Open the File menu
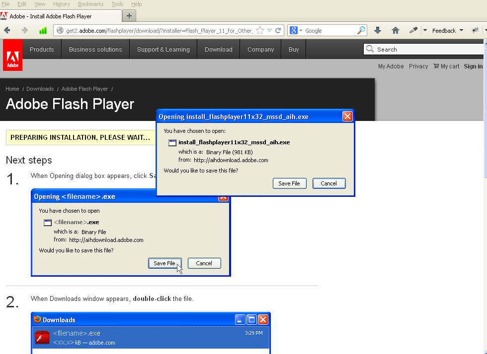 [5, 4]
